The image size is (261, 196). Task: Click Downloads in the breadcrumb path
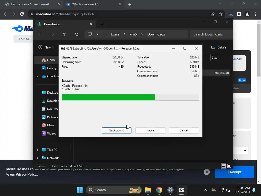click(x=156, y=34)
